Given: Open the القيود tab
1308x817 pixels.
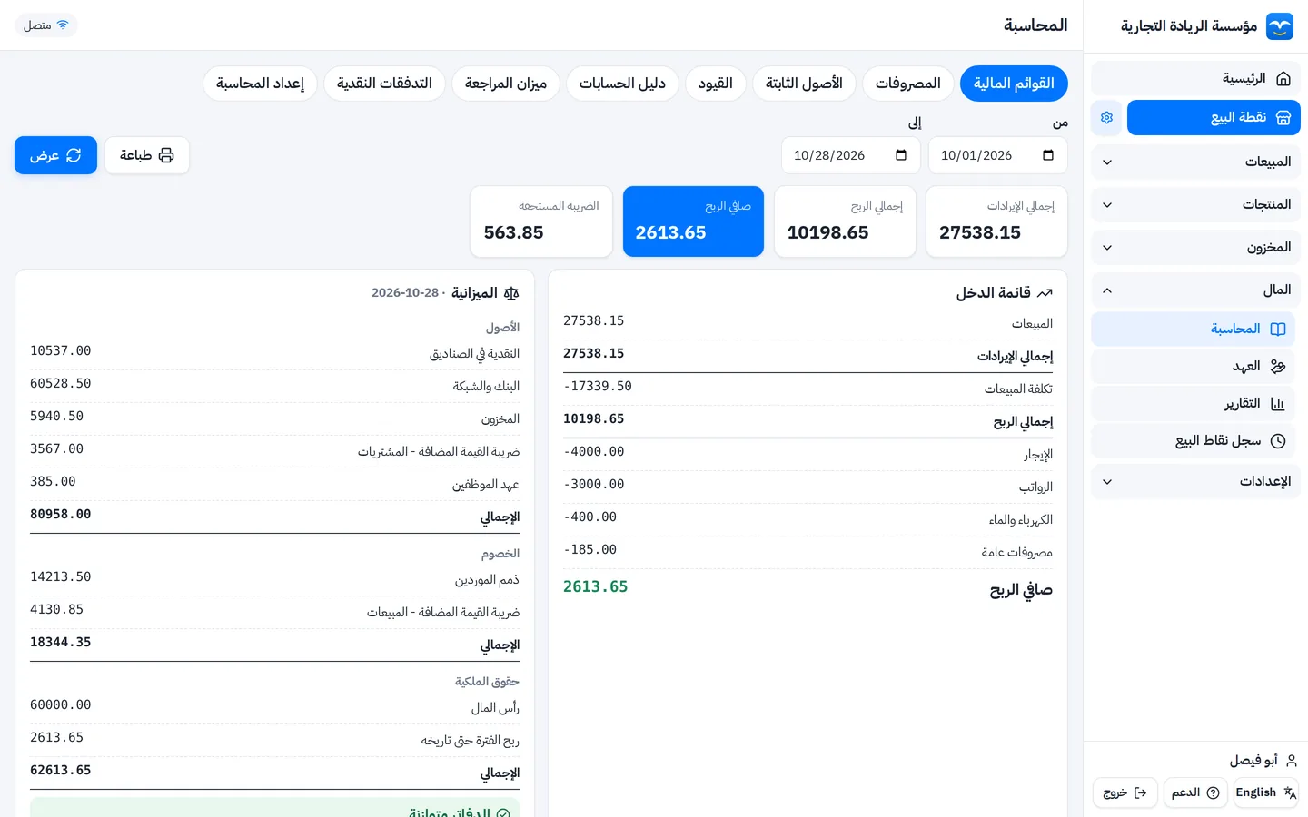Looking at the screenshot, I should [x=716, y=84].
